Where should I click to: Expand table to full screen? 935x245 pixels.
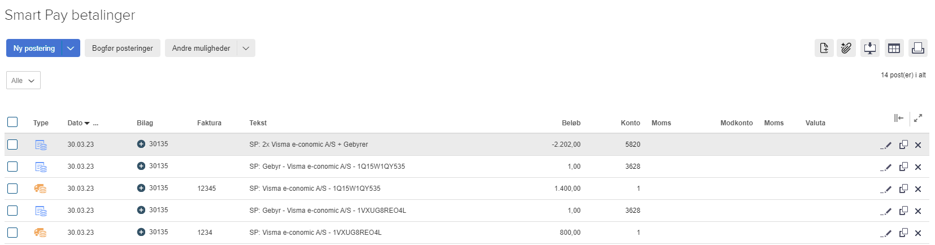pos(918,118)
